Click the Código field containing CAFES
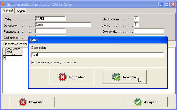 [50, 19]
